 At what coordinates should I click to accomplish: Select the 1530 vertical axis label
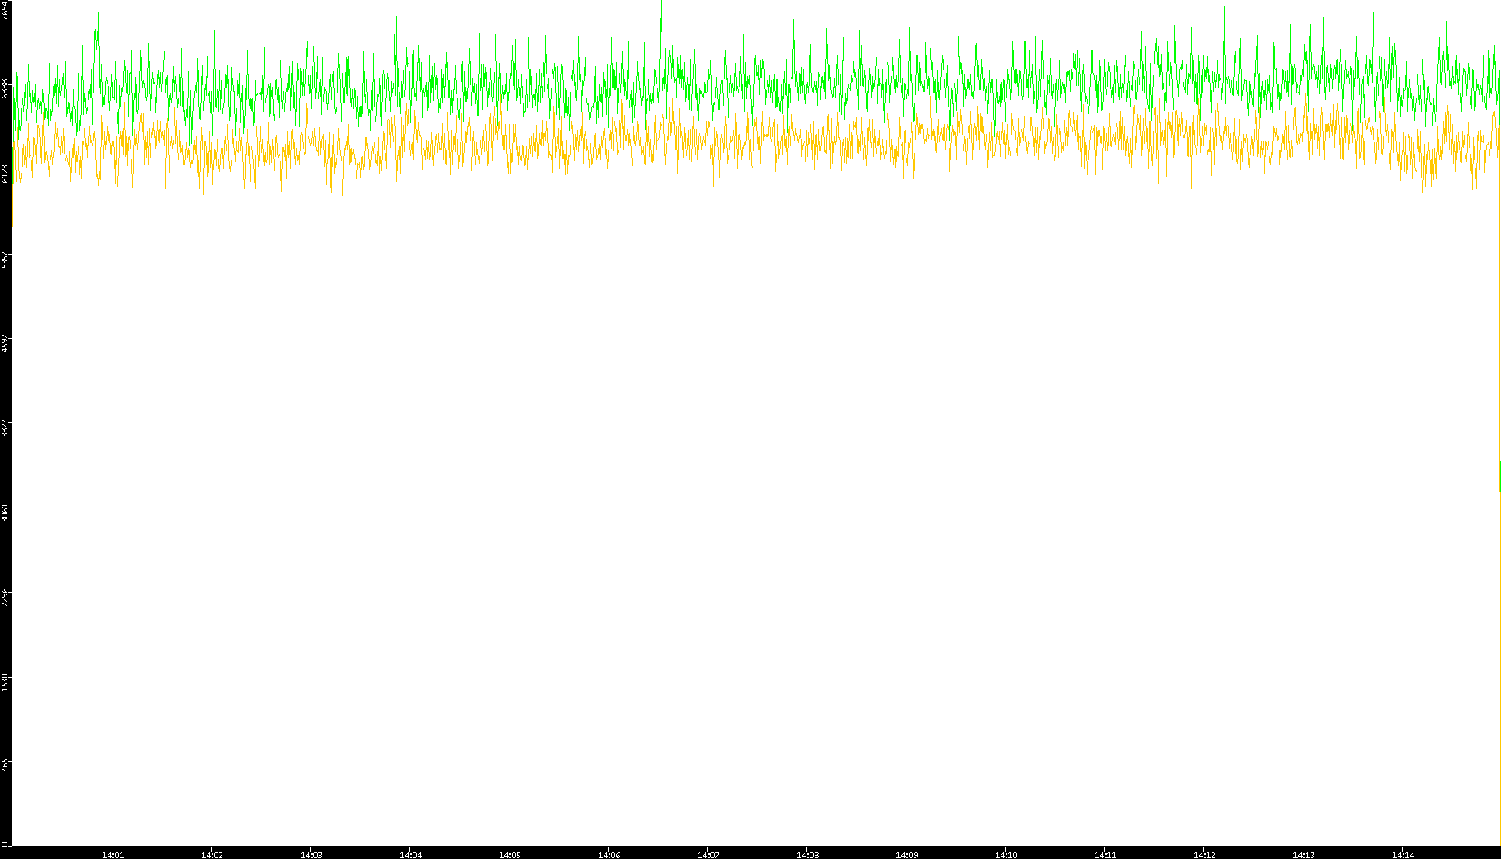(x=6, y=681)
